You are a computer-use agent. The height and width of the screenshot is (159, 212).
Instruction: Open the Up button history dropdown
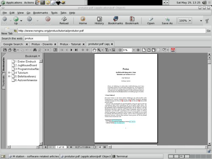tap(21, 21)
